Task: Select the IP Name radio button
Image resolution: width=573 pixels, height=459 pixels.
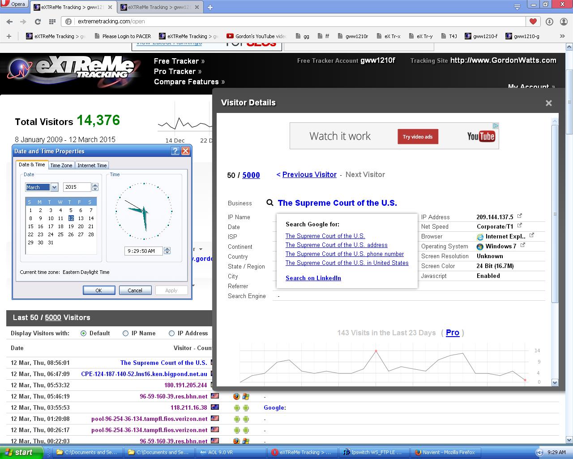Action: pyautogui.click(x=125, y=333)
